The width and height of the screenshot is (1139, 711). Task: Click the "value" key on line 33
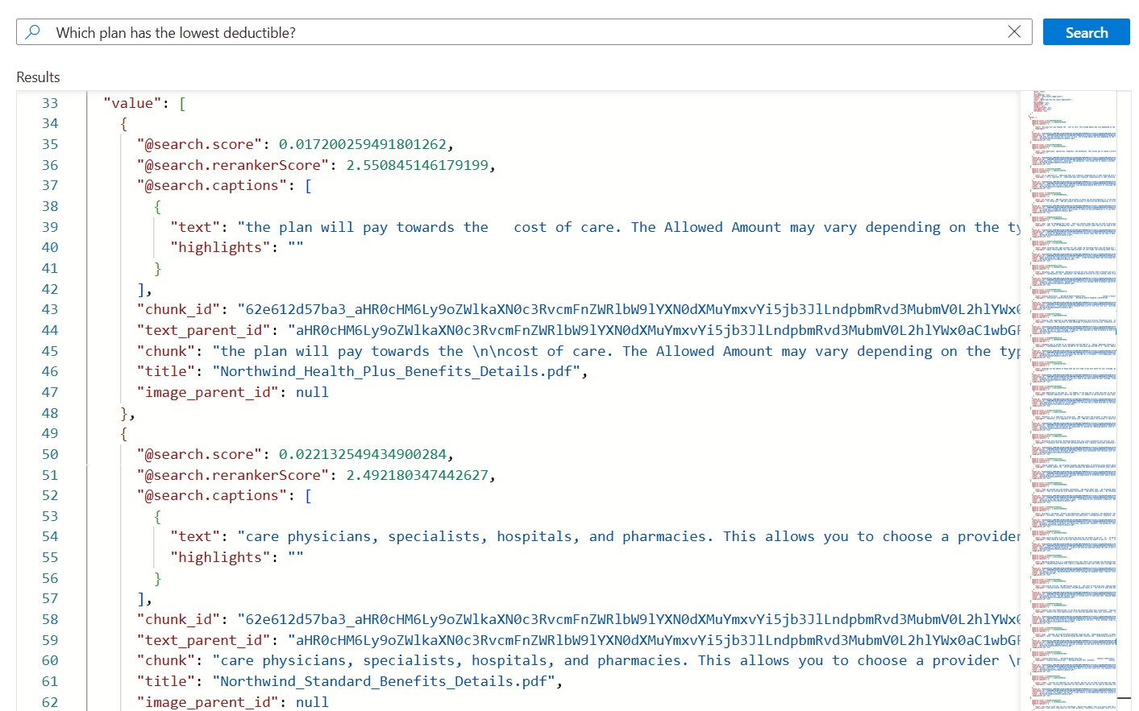[x=133, y=103]
